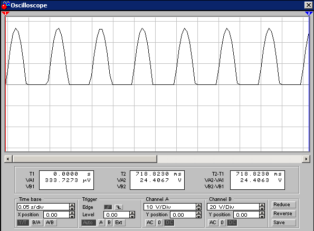This screenshot has height=231, width=314.
Task: Click the Reverse button
Action: click(283, 214)
